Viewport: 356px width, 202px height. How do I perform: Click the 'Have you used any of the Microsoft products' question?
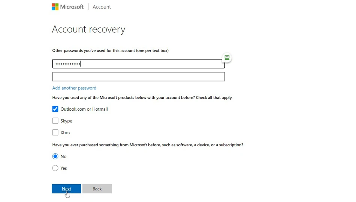point(142,98)
